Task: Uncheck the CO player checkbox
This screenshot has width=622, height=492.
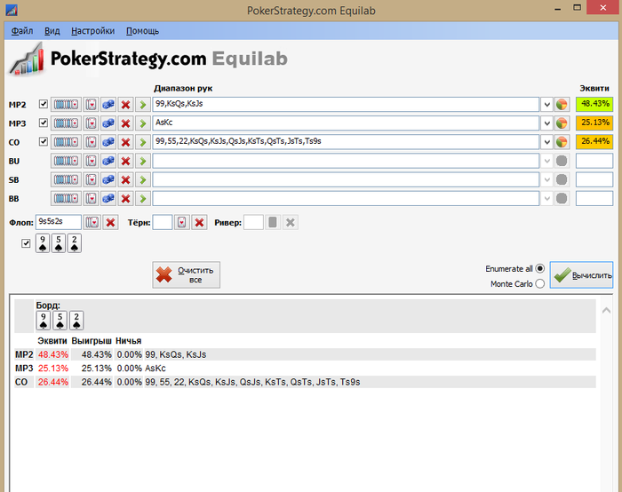Action: pyautogui.click(x=44, y=141)
